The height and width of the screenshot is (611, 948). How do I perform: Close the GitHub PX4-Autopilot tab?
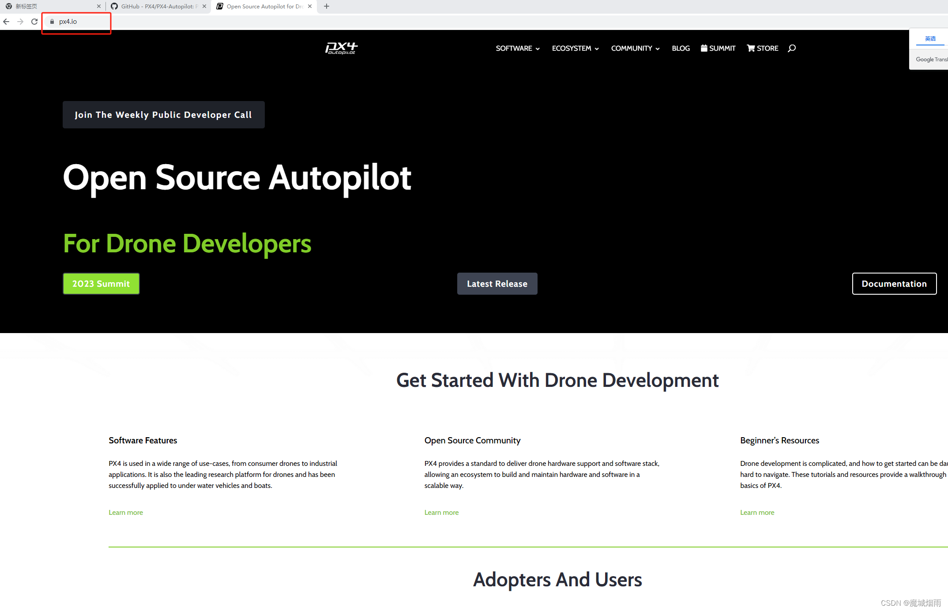click(x=204, y=6)
